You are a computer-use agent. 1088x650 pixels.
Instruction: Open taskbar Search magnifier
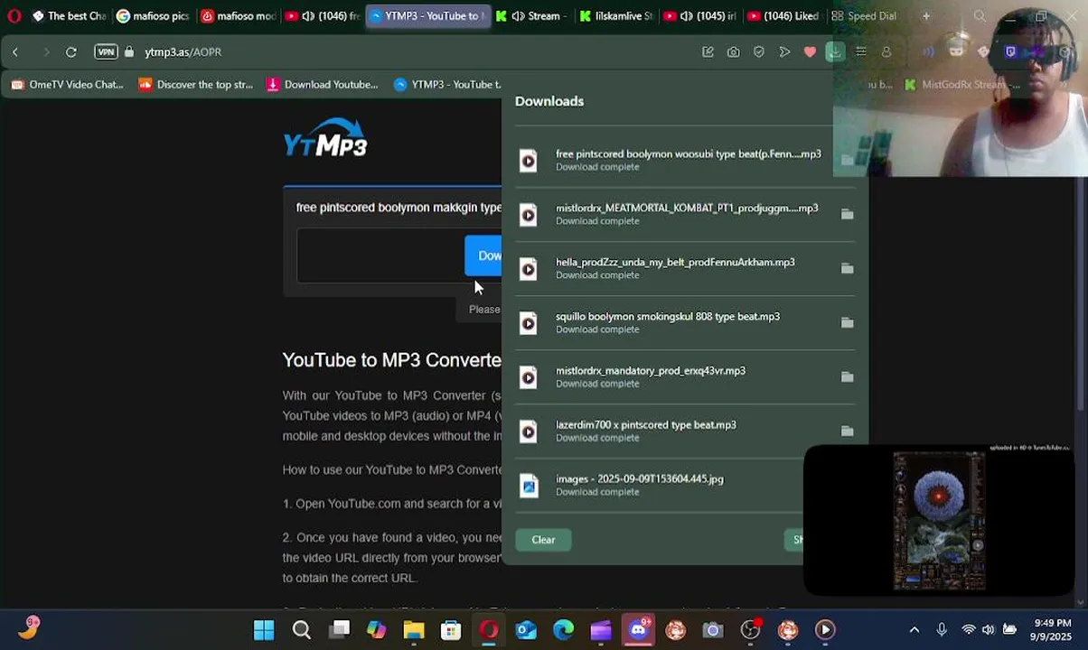(x=302, y=630)
